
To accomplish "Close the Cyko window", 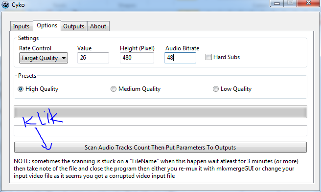I will [x=308, y=3].
